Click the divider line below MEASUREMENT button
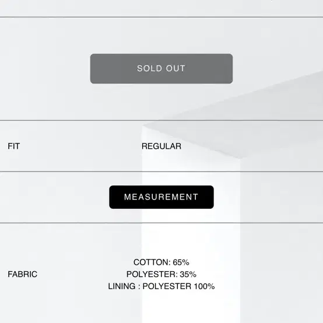 click(161, 223)
